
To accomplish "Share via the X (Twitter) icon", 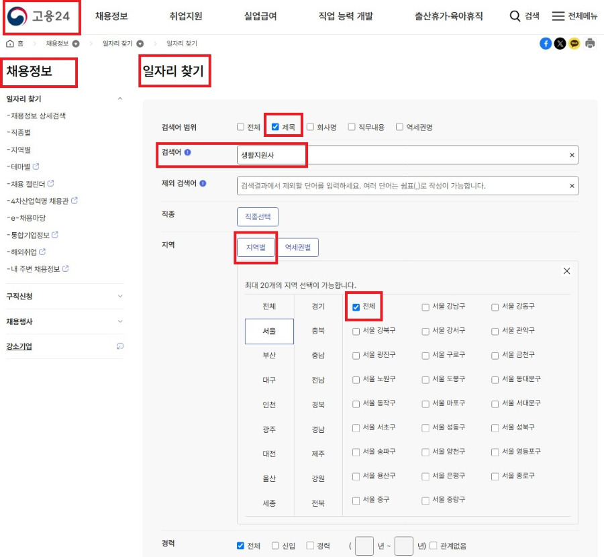I will [x=559, y=43].
